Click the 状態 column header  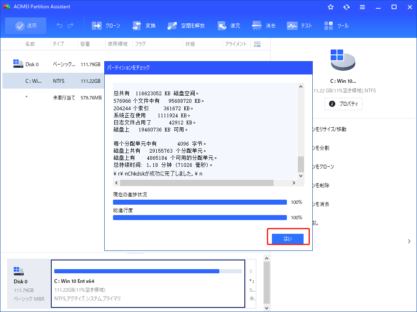coord(190,44)
